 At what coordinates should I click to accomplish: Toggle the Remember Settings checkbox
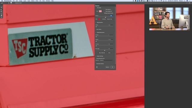pos(96,64)
